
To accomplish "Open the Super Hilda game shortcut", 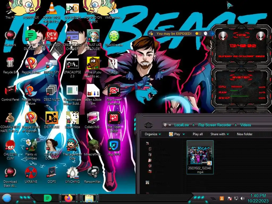I will tap(72, 120).
